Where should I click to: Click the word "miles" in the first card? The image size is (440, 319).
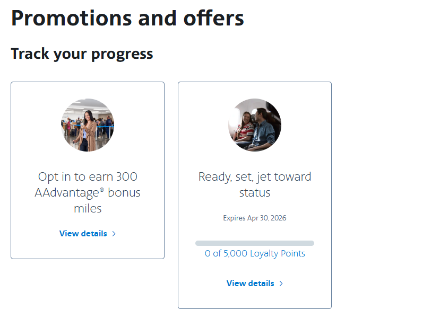click(x=88, y=209)
